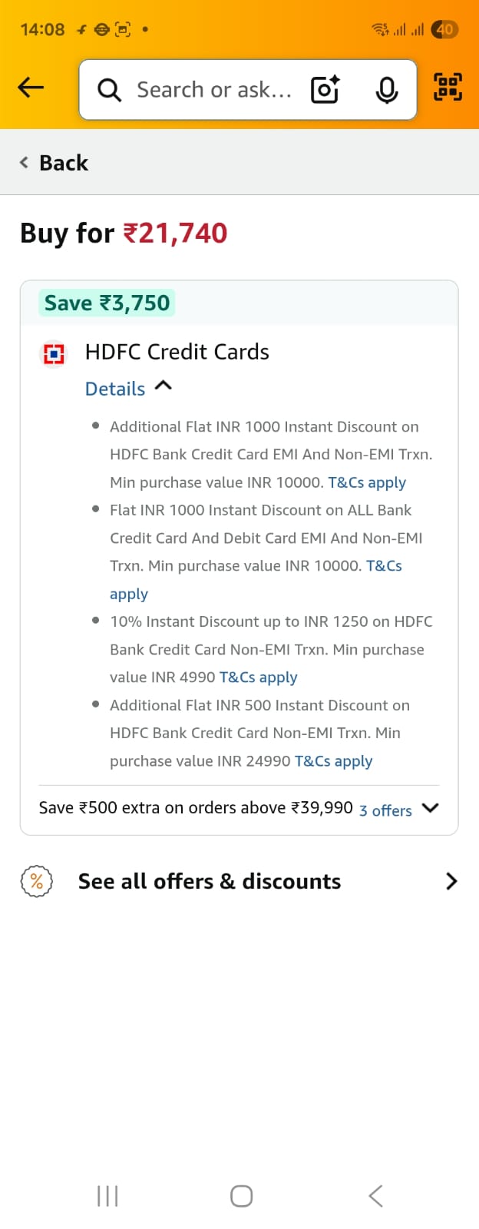Tap the microphone voice search icon
The height and width of the screenshot is (1229, 479).
click(386, 90)
